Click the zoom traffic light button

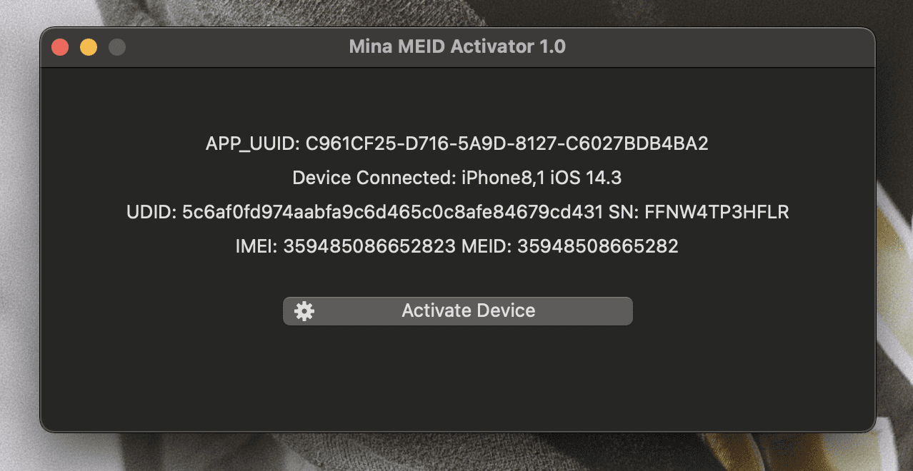point(116,46)
